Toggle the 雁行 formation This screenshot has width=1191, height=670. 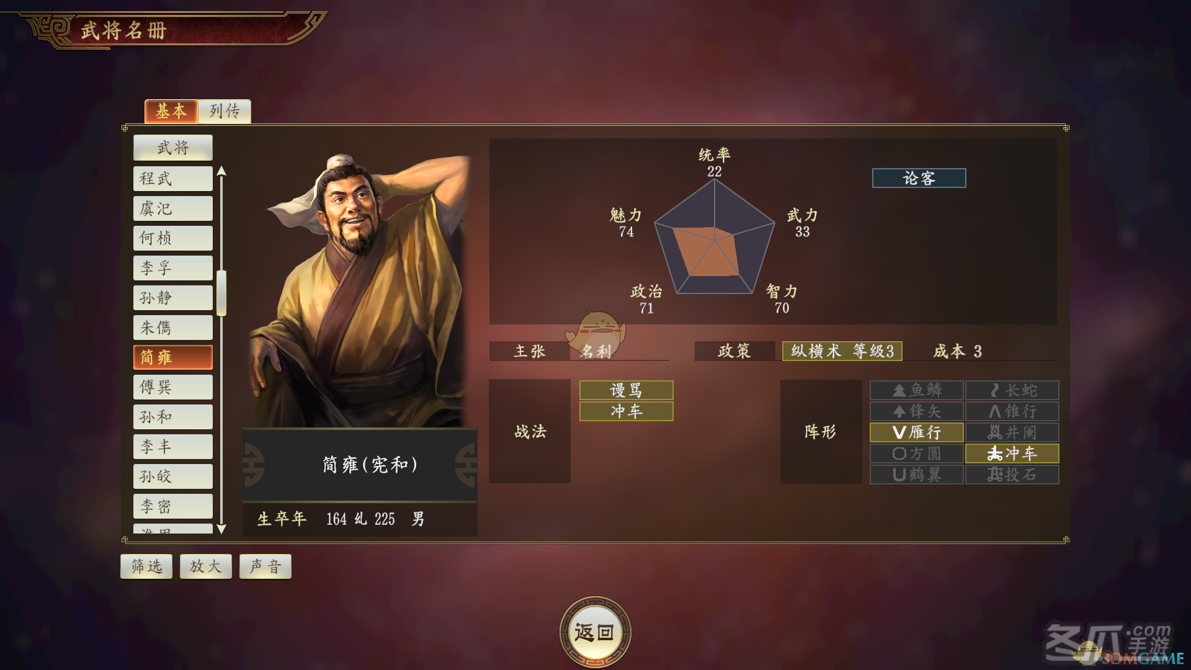tap(916, 432)
